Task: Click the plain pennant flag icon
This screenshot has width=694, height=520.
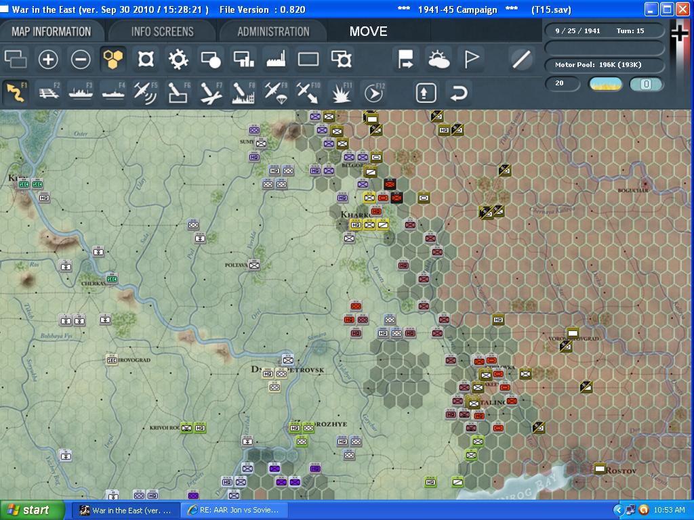Action: 472,59
